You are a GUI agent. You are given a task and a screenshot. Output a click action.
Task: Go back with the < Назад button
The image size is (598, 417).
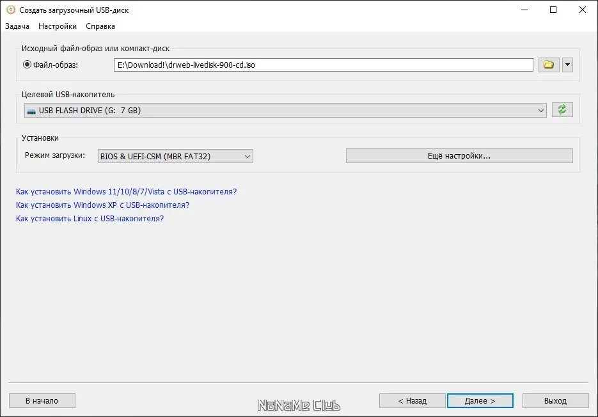coord(413,400)
